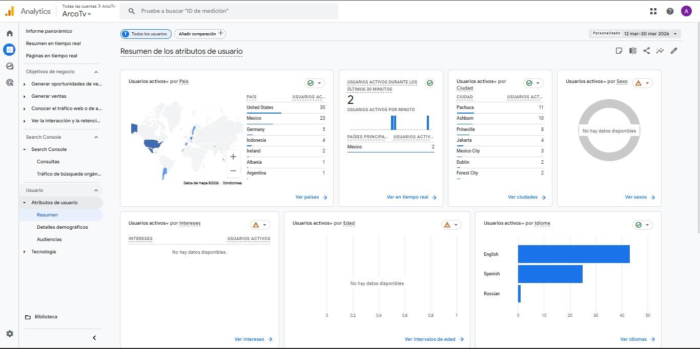Click the Google Analytics logo
Viewport: 700px width, 349px height.
coord(9,11)
